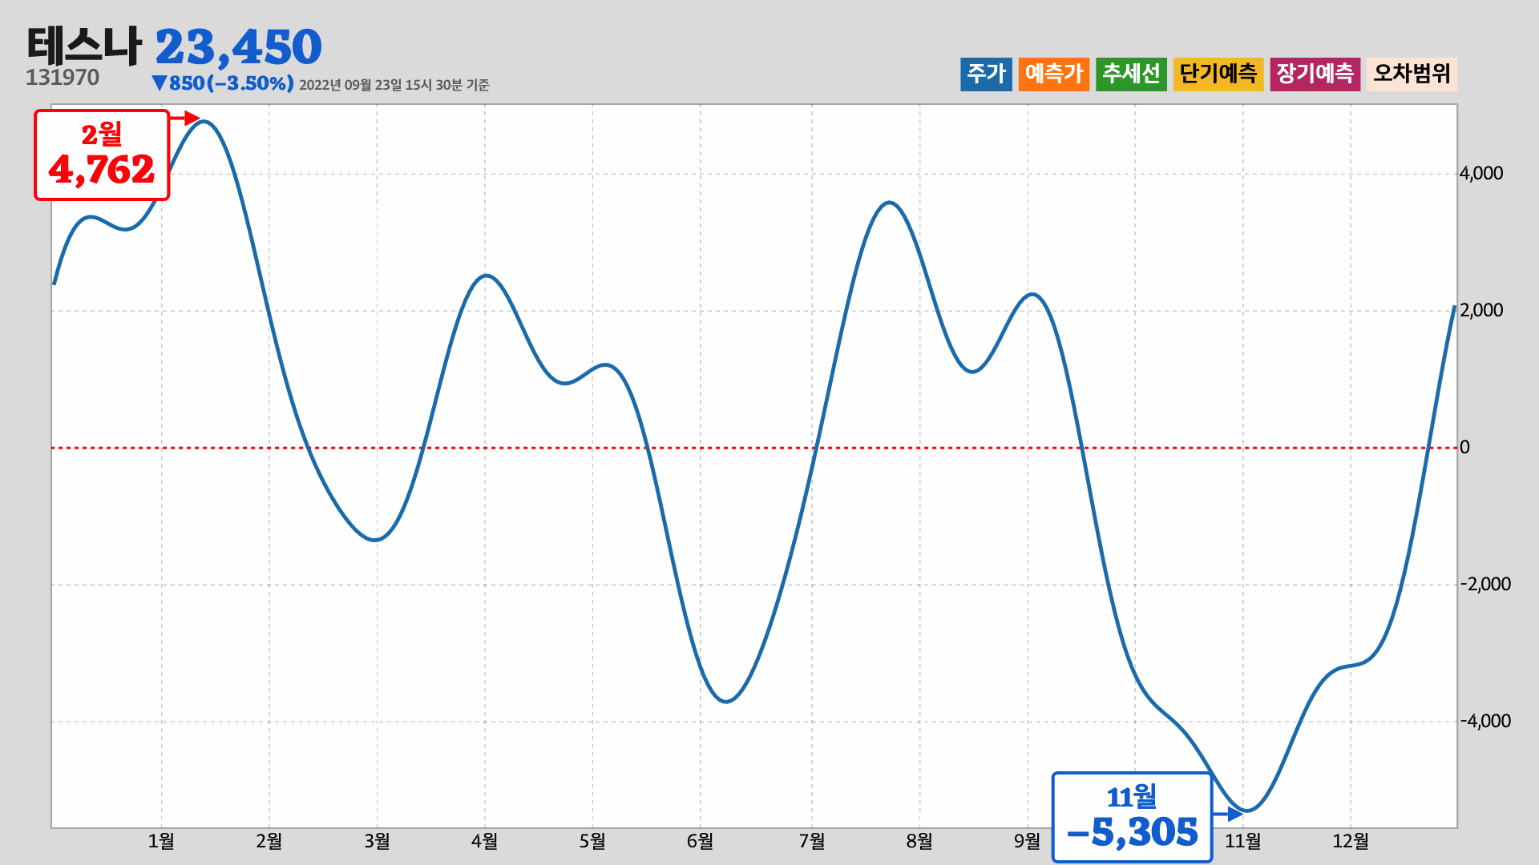Click the 2,000 y-axis label
The width and height of the screenshot is (1539, 865).
click(x=1481, y=311)
